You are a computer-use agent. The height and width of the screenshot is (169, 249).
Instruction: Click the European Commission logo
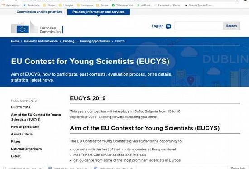(x=37, y=28)
